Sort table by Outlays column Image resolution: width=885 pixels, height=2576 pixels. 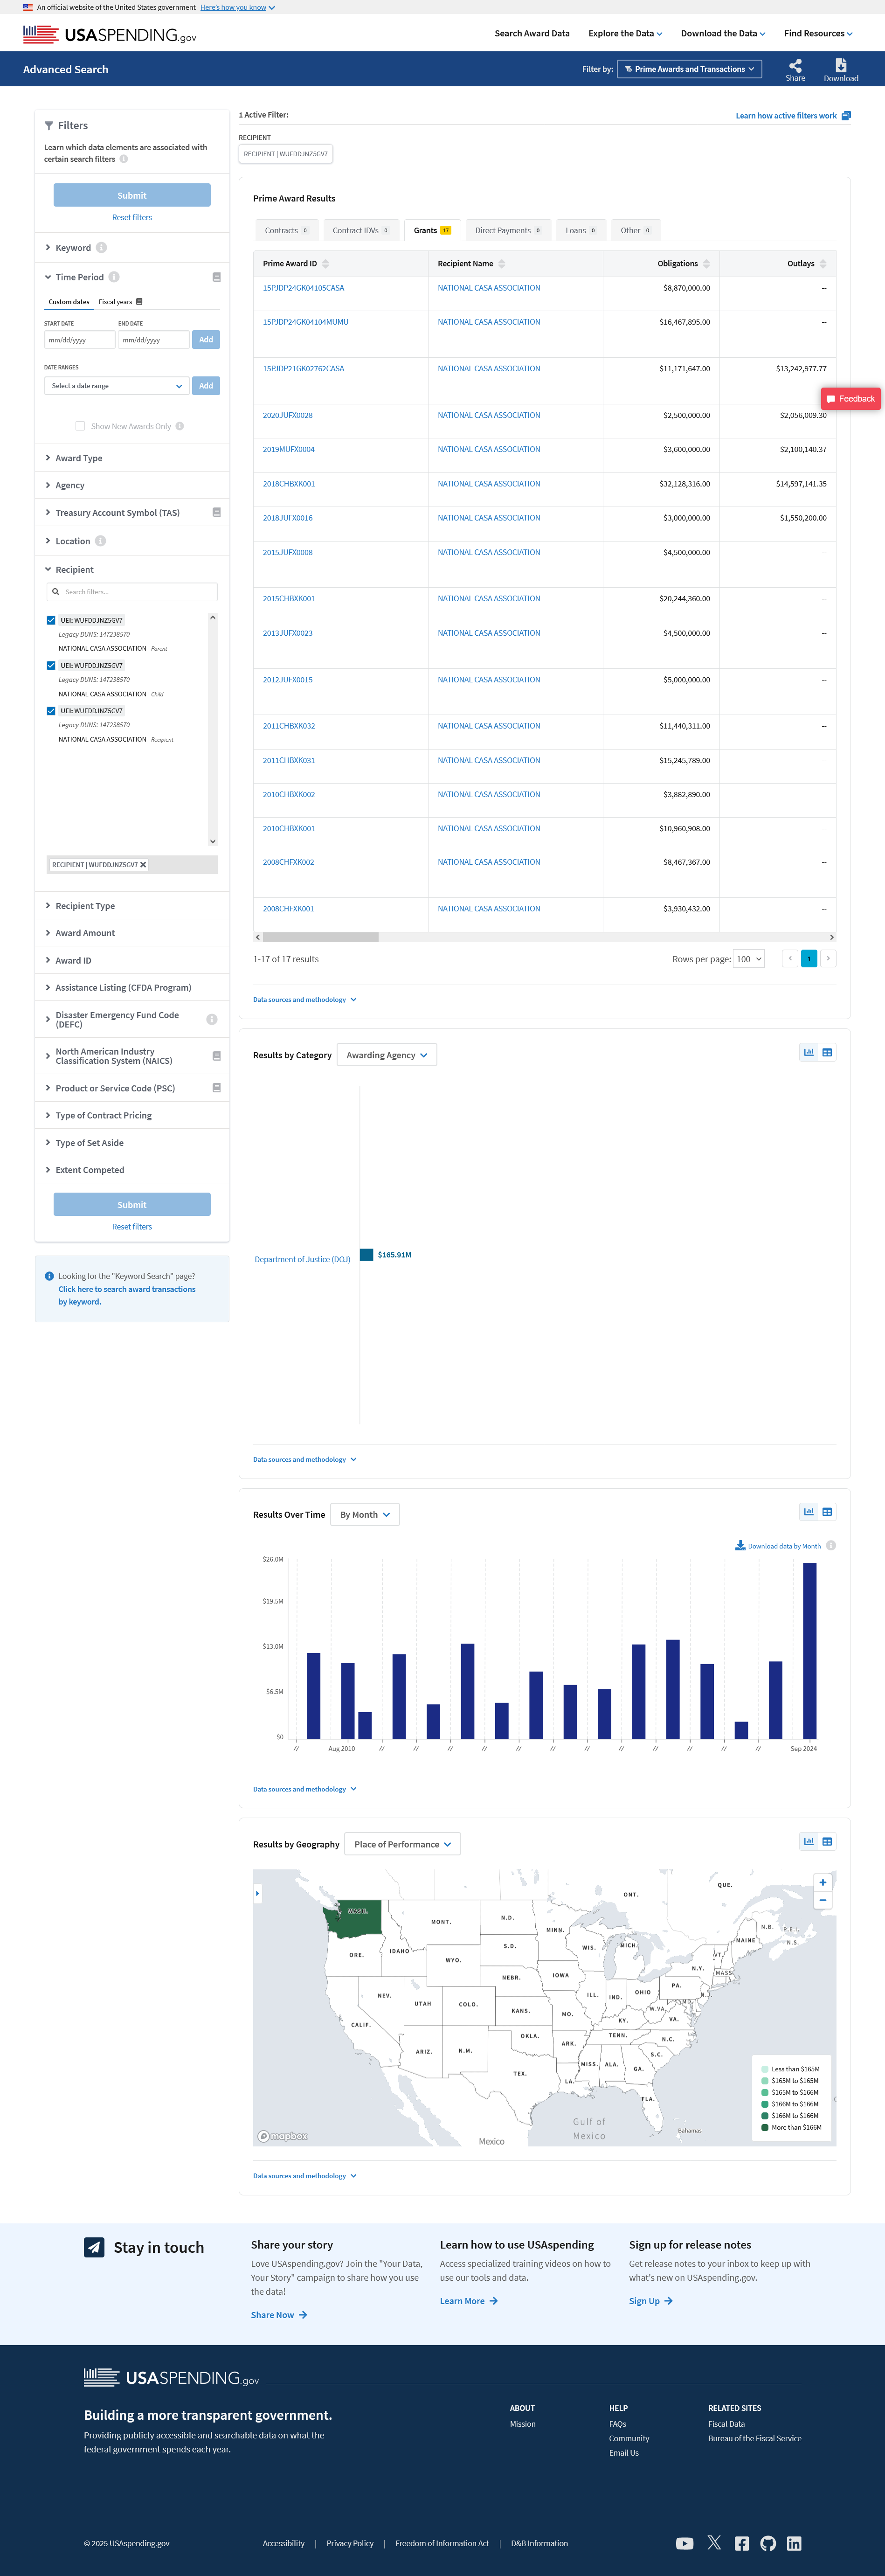coord(822,264)
